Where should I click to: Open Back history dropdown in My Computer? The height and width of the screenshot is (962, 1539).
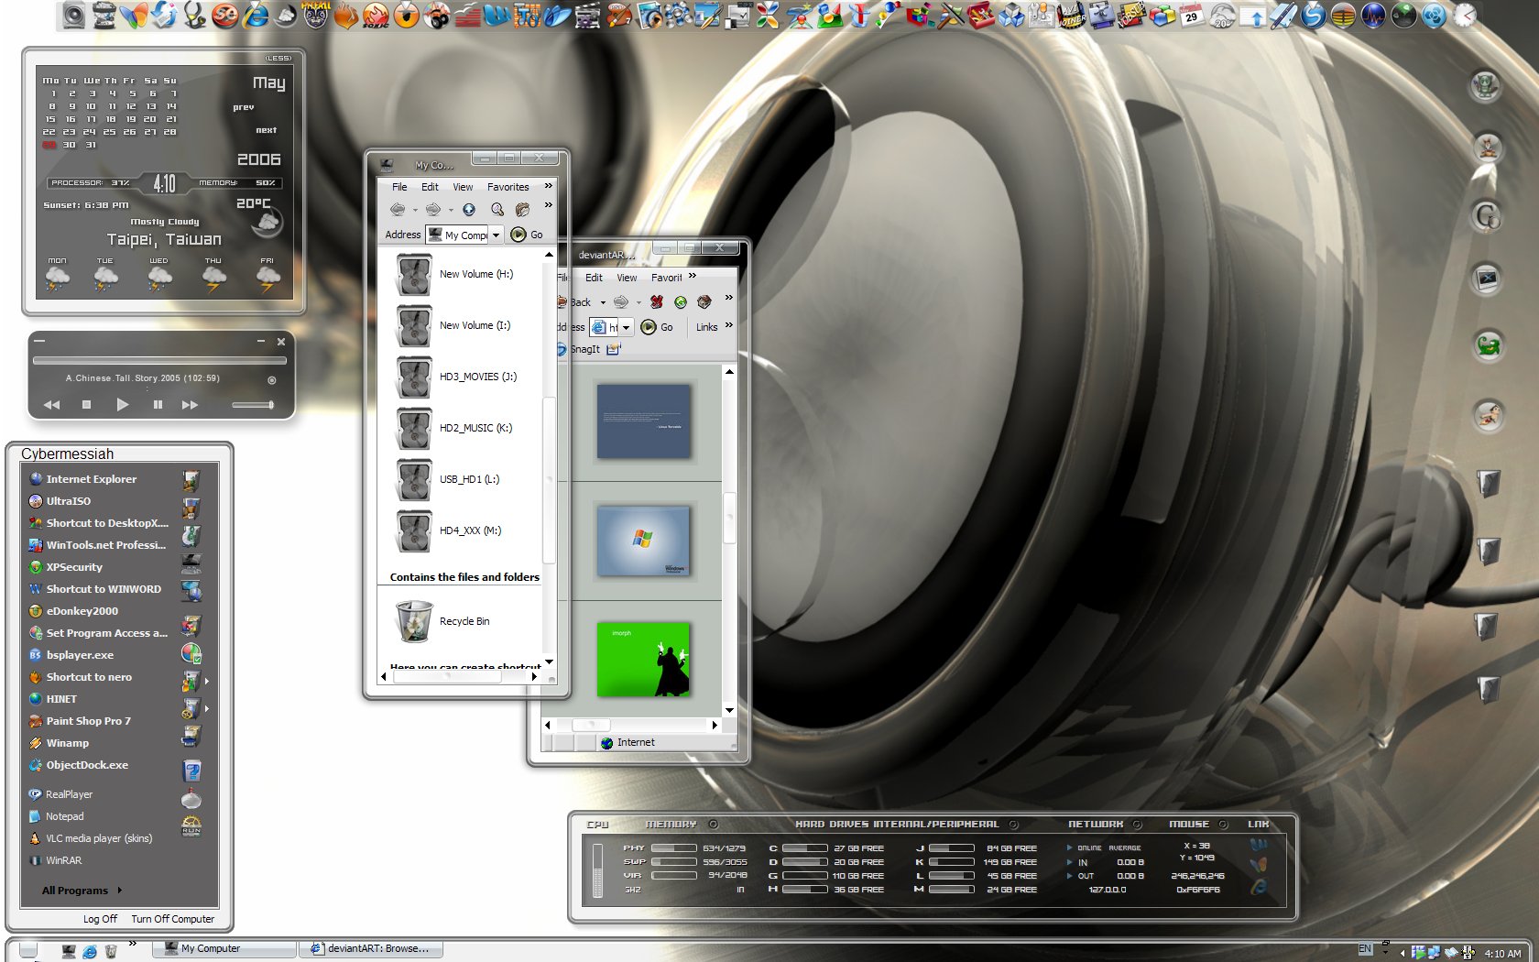[x=415, y=210]
